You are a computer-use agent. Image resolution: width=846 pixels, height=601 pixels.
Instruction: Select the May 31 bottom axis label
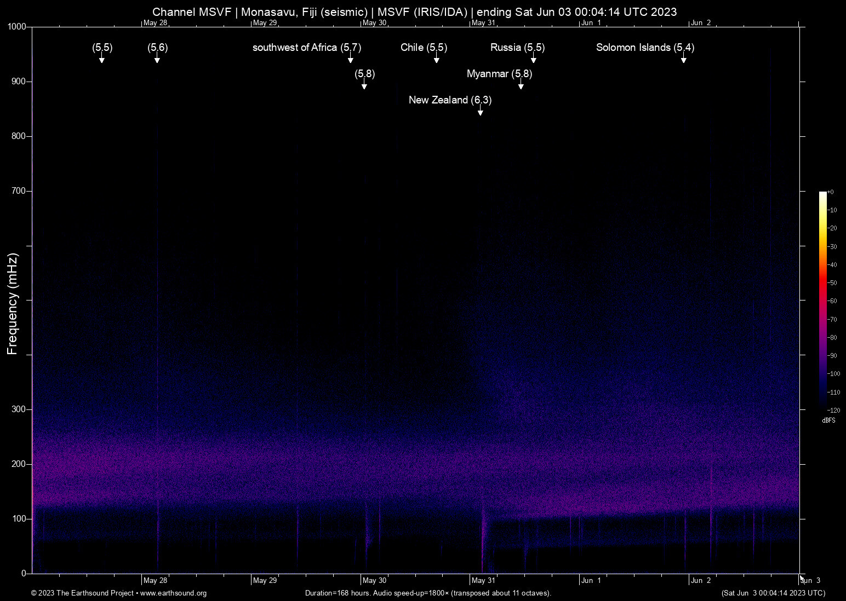tap(484, 580)
